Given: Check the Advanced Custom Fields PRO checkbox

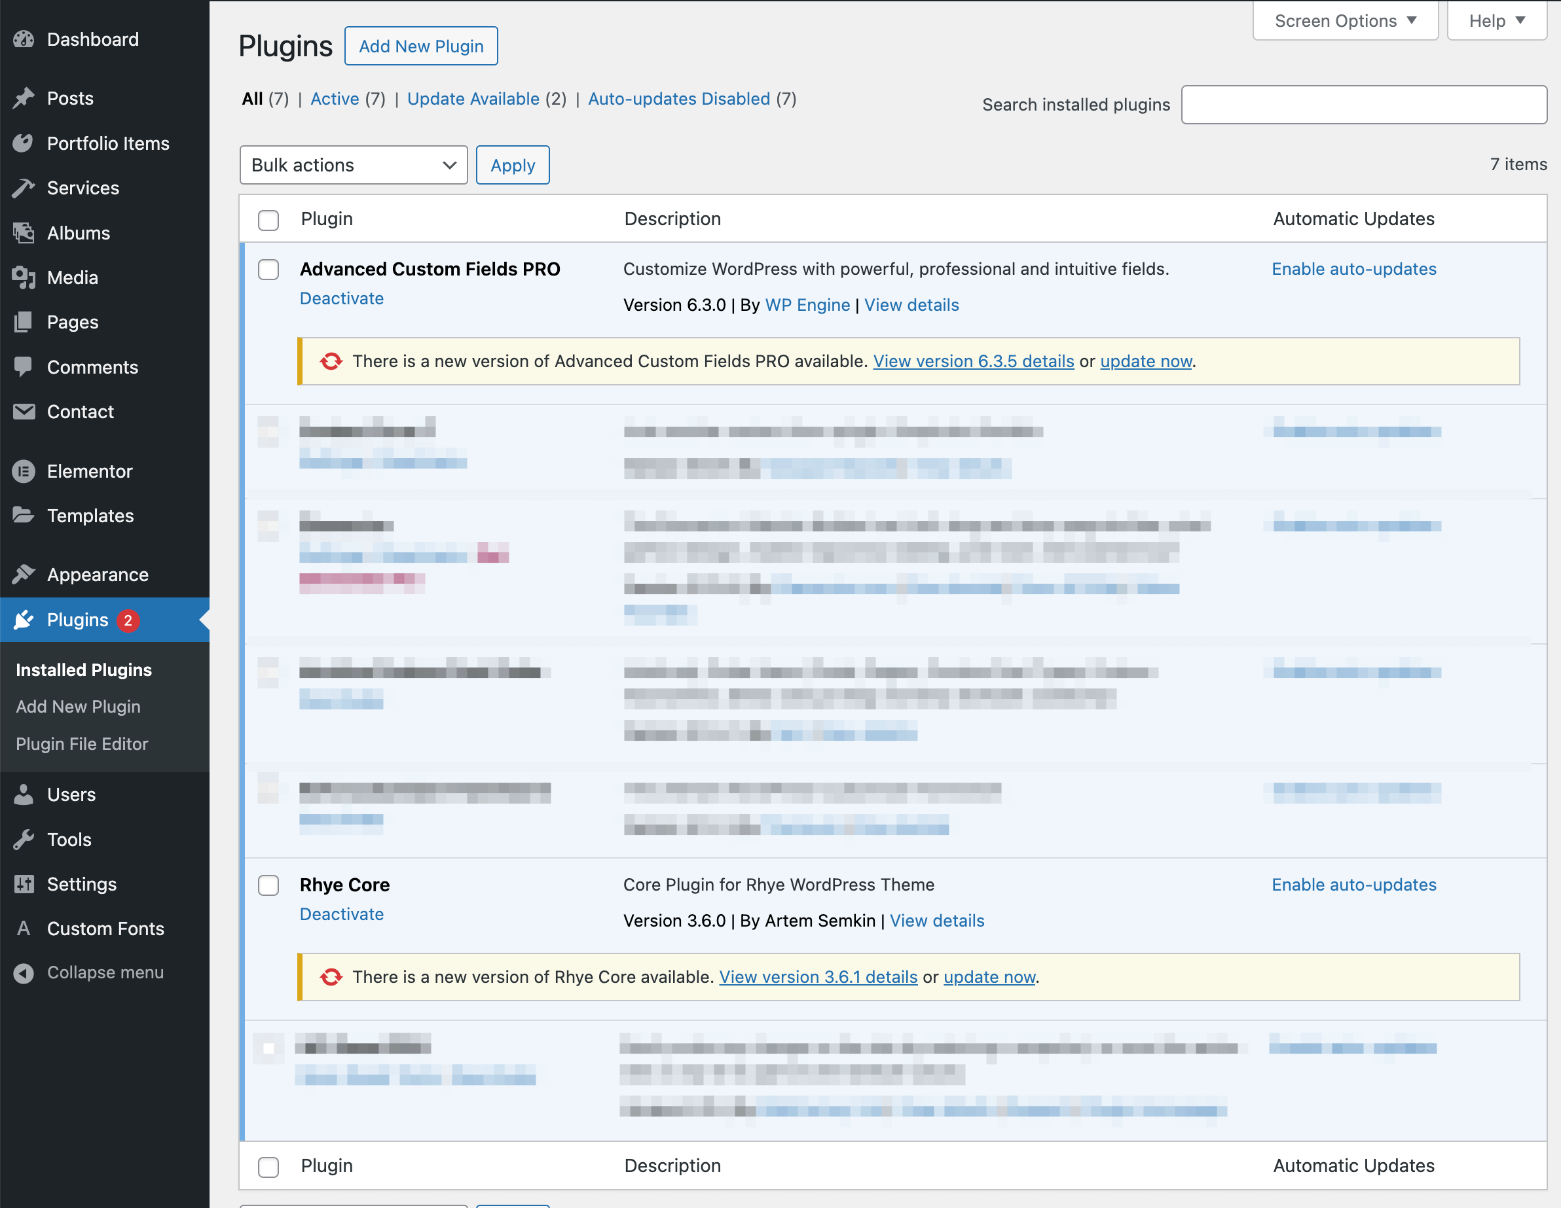Looking at the screenshot, I should (268, 270).
